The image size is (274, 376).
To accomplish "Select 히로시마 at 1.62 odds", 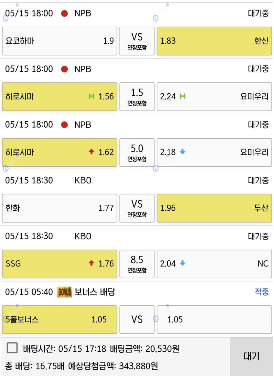I will coord(59,152).
